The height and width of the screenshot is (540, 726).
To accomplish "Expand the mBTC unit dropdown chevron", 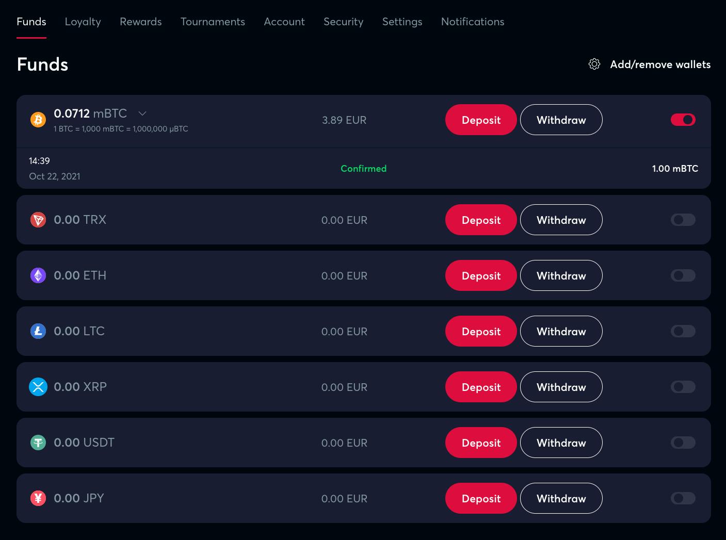I will point(142,113).
